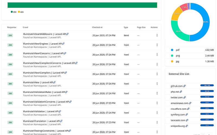Open the github.com external site entry
This screenshot has width=217, height=135.
177,86
